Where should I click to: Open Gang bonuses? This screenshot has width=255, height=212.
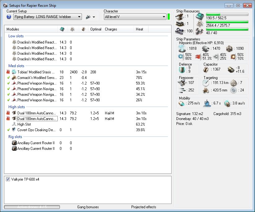pos(88,207)
